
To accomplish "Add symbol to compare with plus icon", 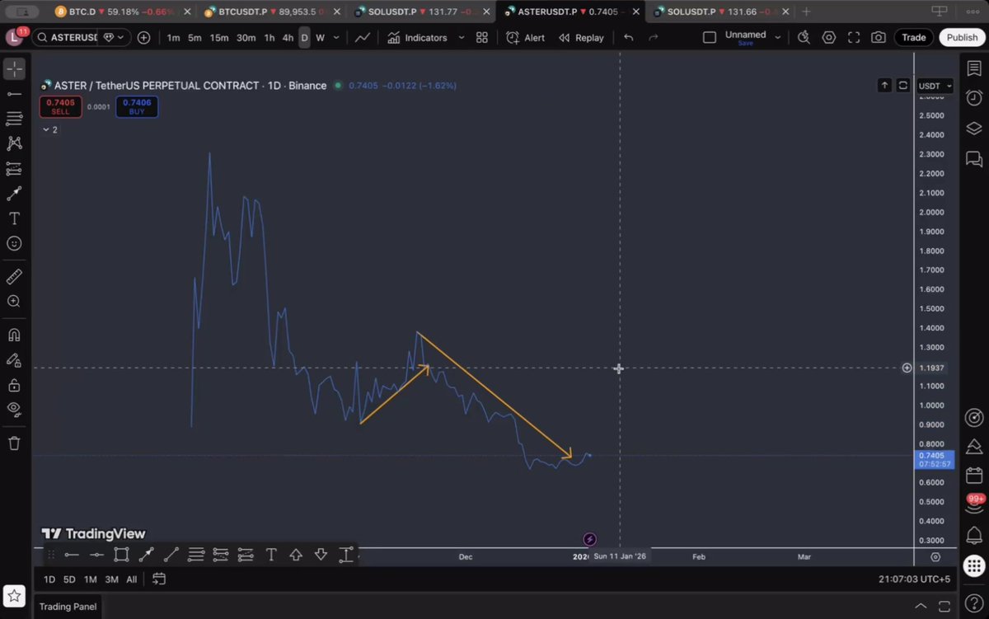I will (x=144, y=38).
